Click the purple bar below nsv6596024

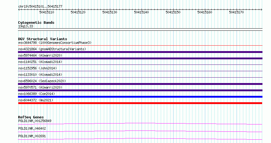click(x=140, y=84)
